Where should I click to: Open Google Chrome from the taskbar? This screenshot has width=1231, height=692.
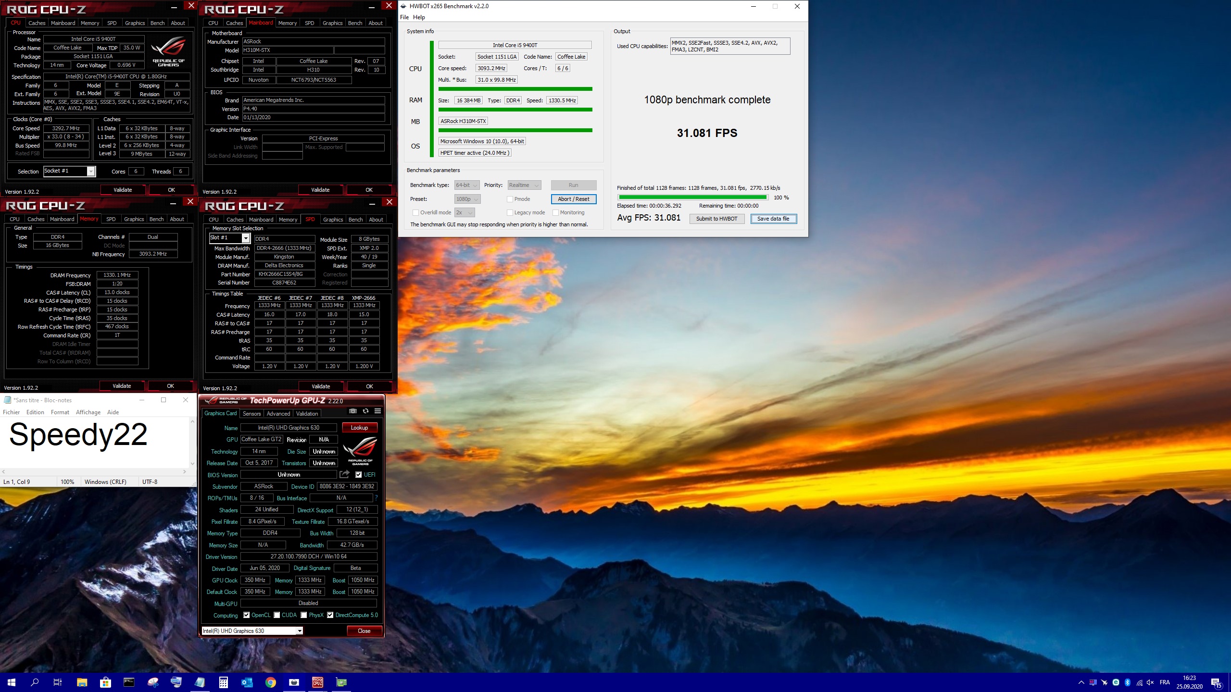pos(270,682)
